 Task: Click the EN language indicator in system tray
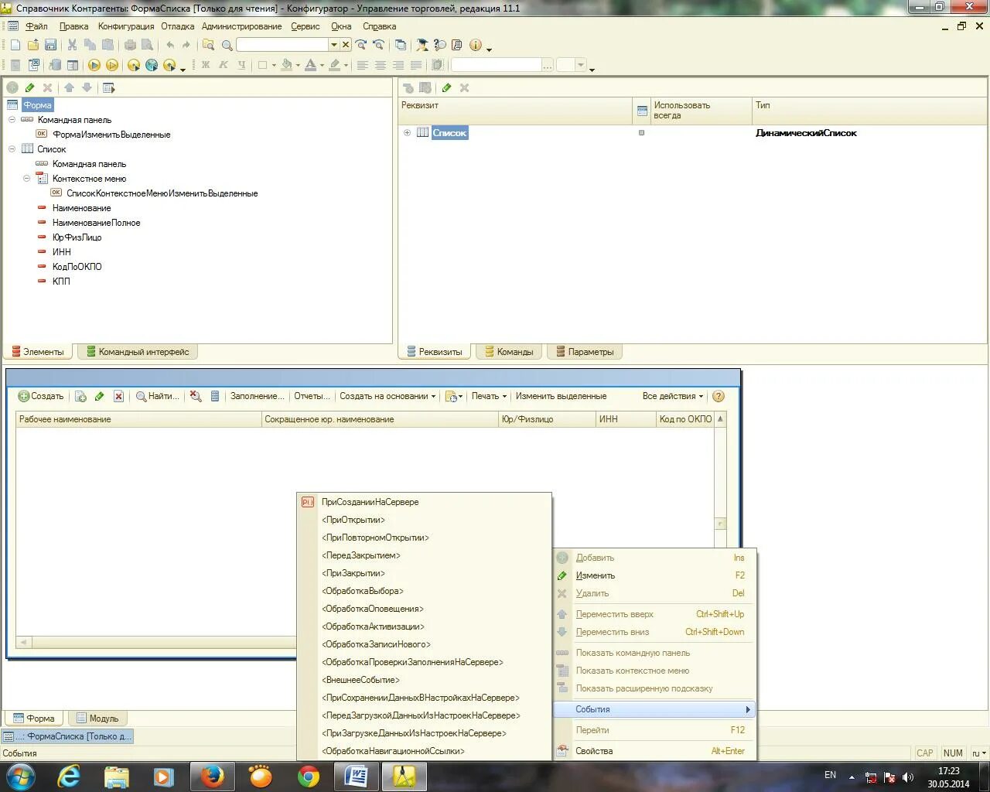coord(830,775)
